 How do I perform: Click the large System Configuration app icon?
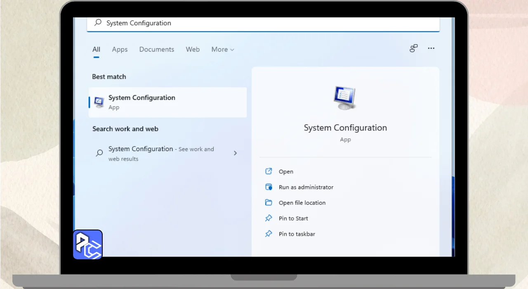pyautogui.click(x=345, y=98)
